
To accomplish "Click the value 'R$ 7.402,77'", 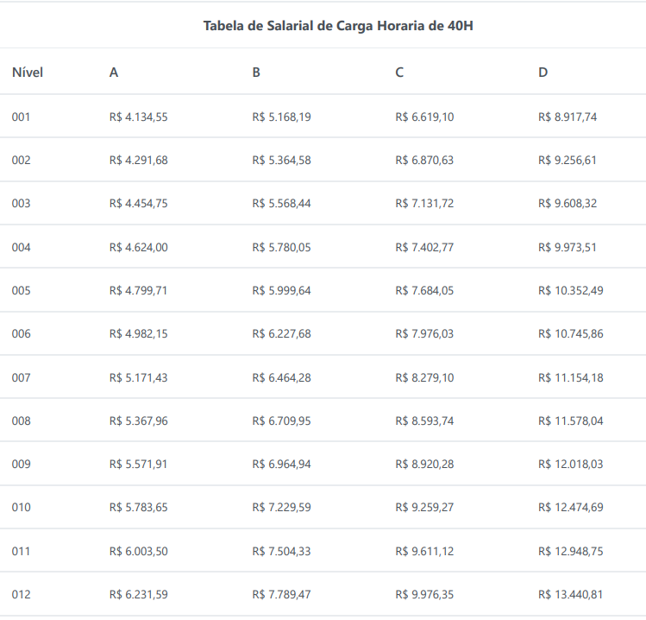I will (x=424, y=247).
